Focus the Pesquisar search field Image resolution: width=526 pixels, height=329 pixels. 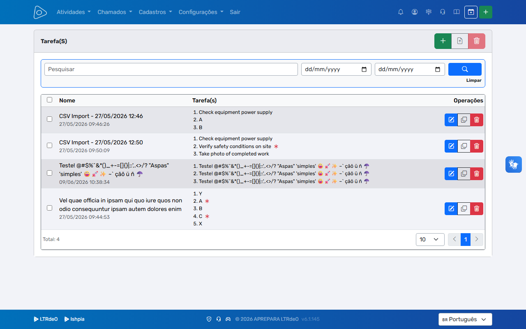click(171, 69)
